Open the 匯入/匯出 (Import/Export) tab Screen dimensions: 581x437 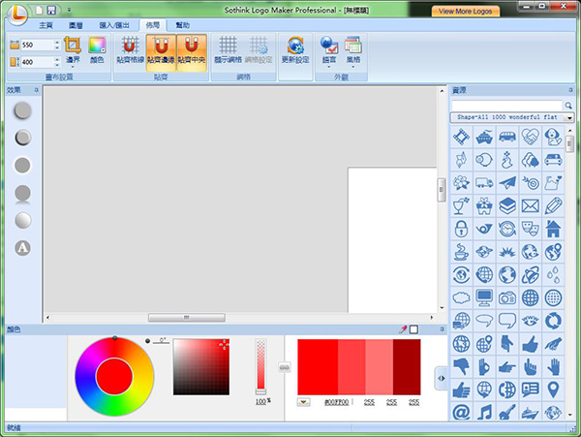click(114, 25)
